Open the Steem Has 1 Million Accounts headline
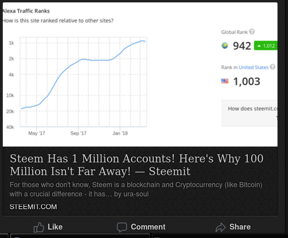Viewport: 288px width, 238px height. (137, 165)
